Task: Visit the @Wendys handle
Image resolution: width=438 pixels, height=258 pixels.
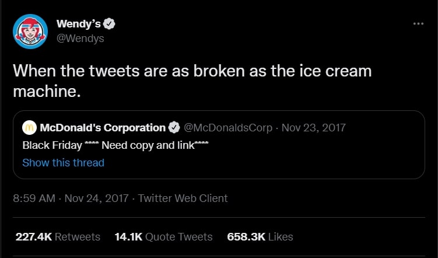Action: 80,38
